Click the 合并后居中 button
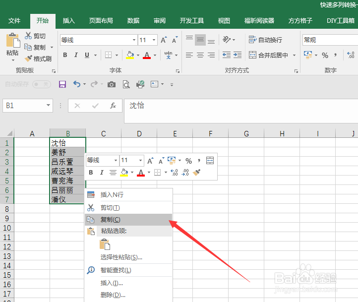The width and height of the screenshot is (358, 302). [268, 55]
